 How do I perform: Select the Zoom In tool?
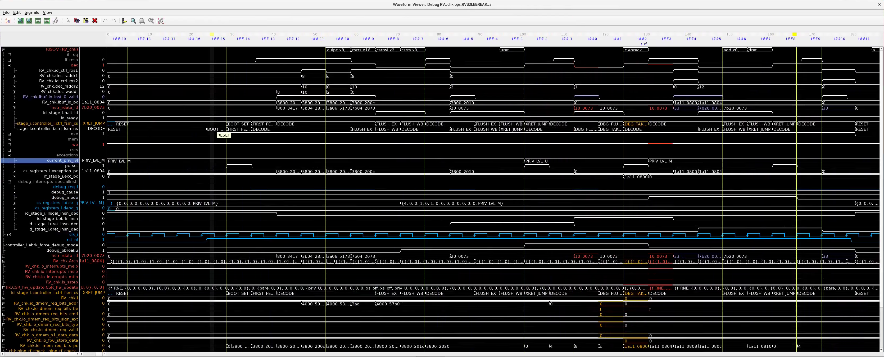click(x=21, y=21)
